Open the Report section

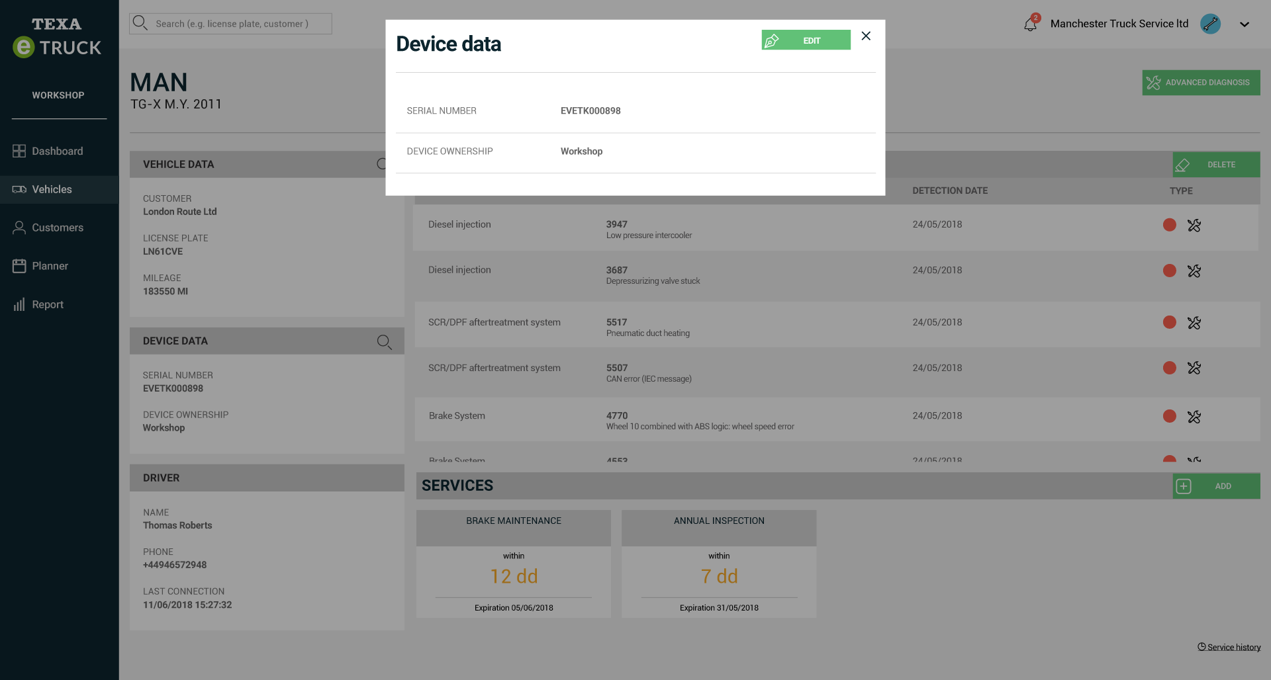(48, 304)
